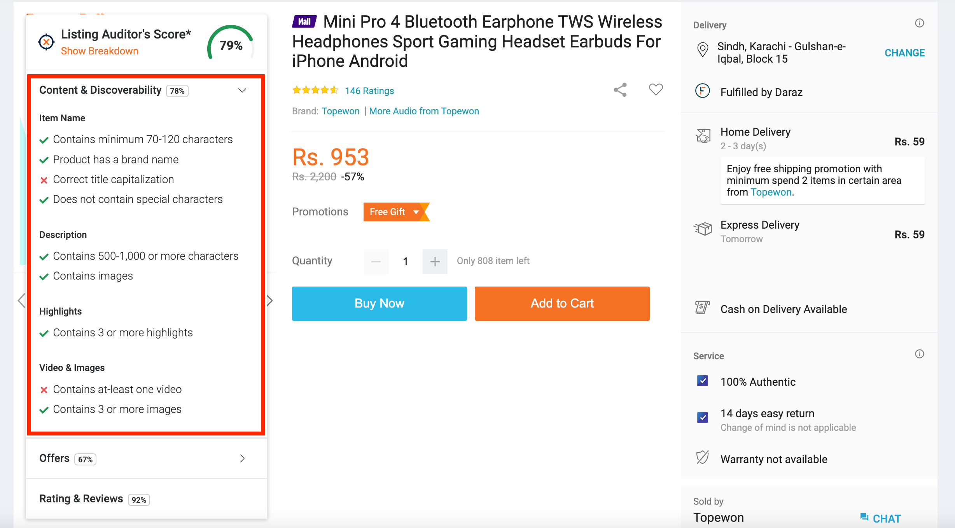955x528 pixels.
Task: Click the Service info icon
Action: click(x=919, y=354)
